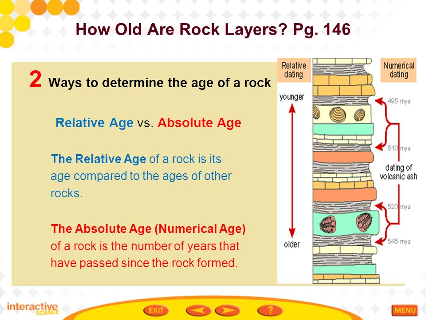Go to previous slide with left arrow
The height and width of the screenshot is (320, 426).
point(198,310)
